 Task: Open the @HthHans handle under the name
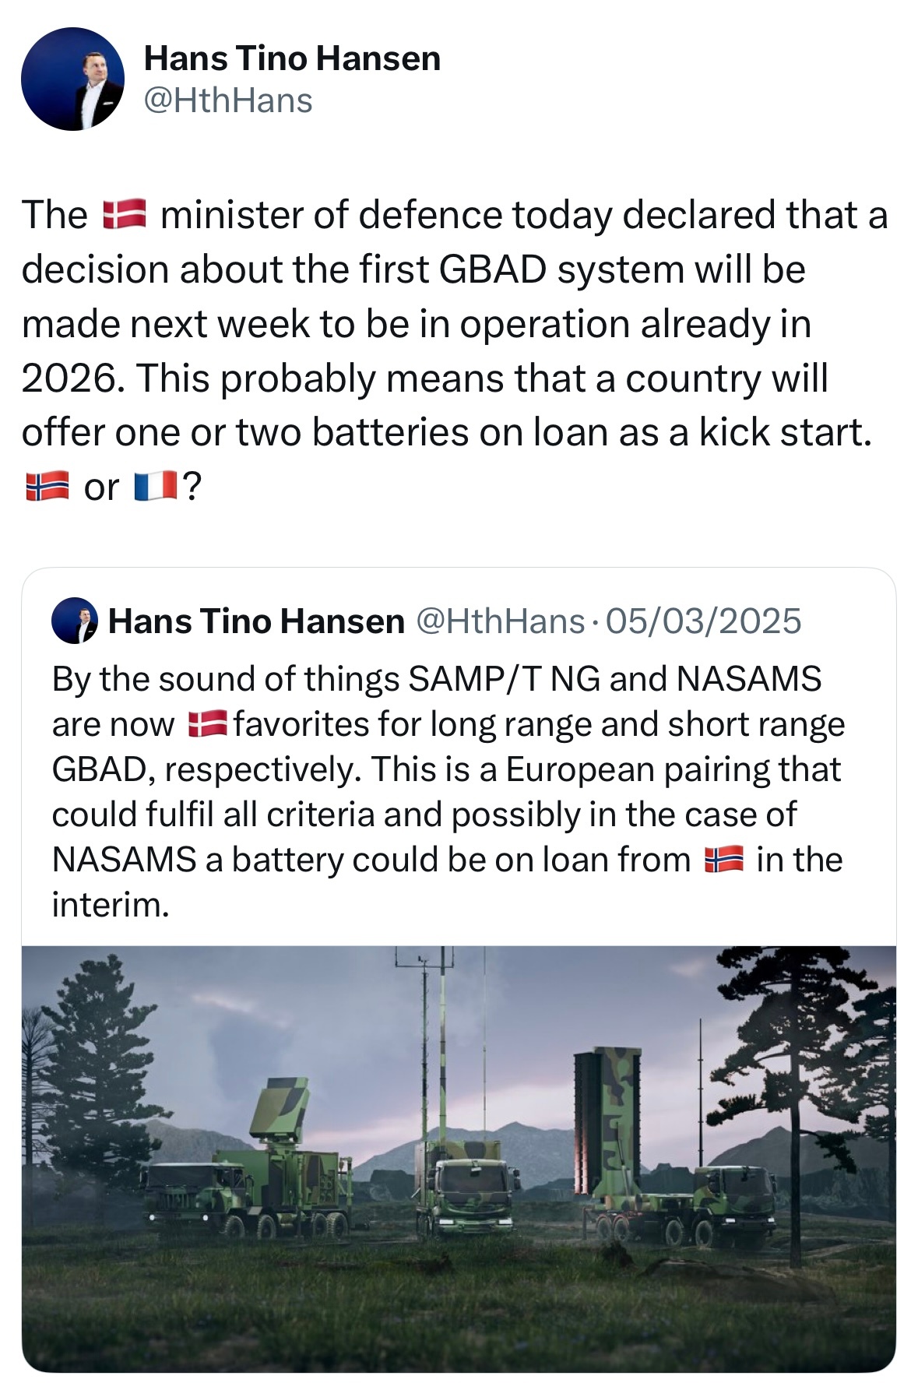pos(229,100)
